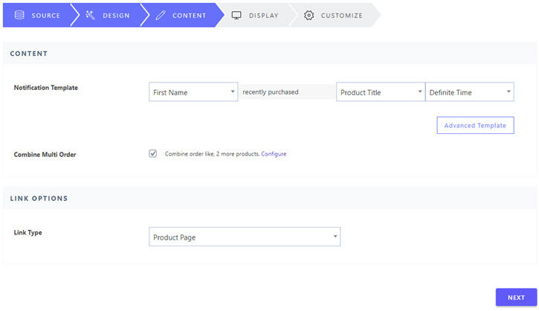539x311 pixels.
Task: Switch to the DESIGN step tab
Action: pos(108,15)
